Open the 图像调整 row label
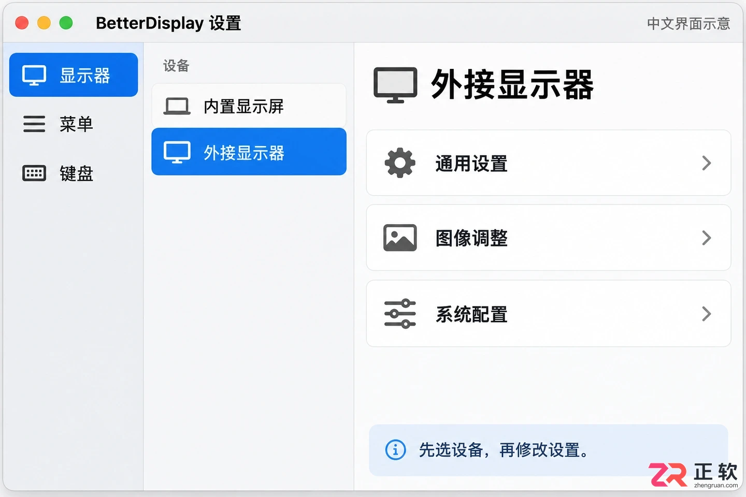The width and height of the screenshot is (746, 497). (x=471, y=238)
